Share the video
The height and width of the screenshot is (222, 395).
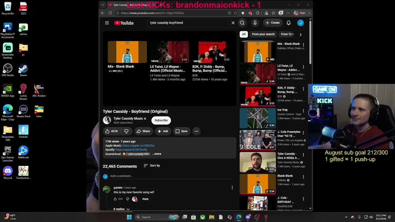pos(143,131)
